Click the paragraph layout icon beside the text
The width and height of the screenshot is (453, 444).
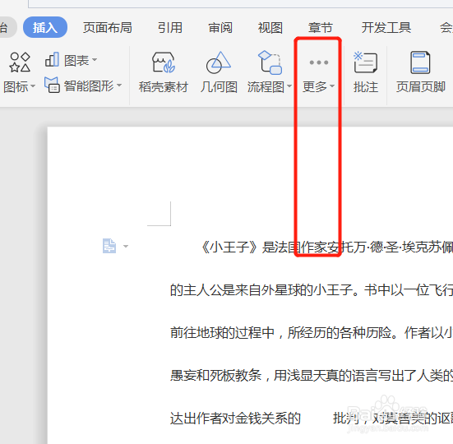pyautogui.click(x=109, y=246)
